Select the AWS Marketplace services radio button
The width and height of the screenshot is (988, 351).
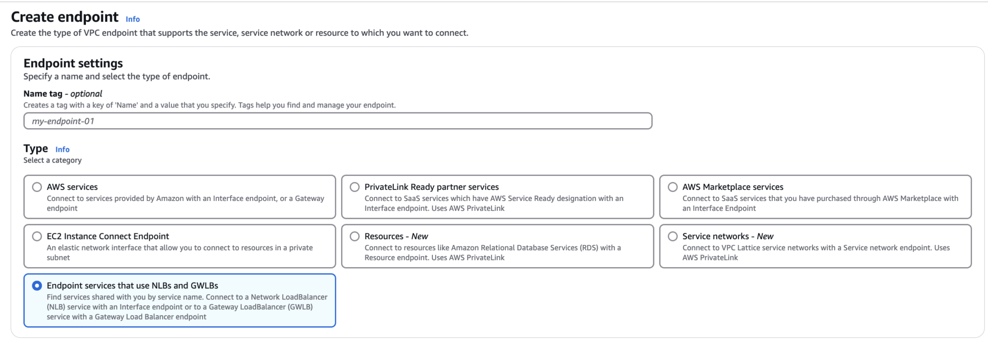(x=672, y=187)
